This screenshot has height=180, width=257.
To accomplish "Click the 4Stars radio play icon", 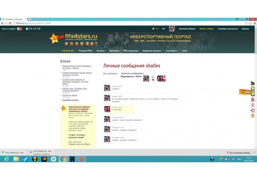I will (x=19, y=29).
